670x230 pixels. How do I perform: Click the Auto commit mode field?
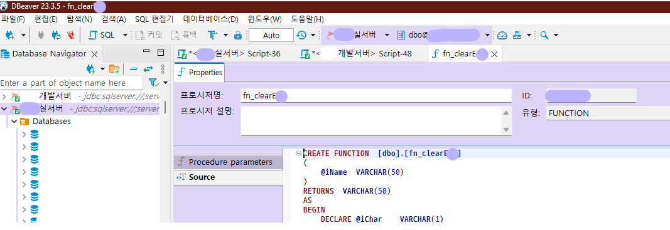point(271,36)
